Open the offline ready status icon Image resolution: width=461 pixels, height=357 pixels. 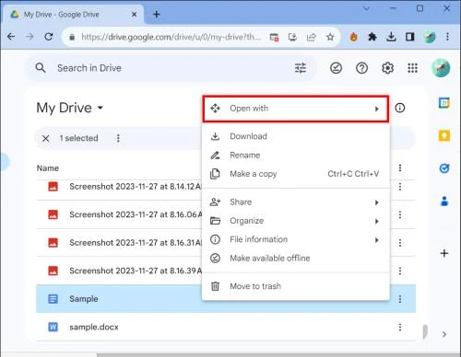336,68
